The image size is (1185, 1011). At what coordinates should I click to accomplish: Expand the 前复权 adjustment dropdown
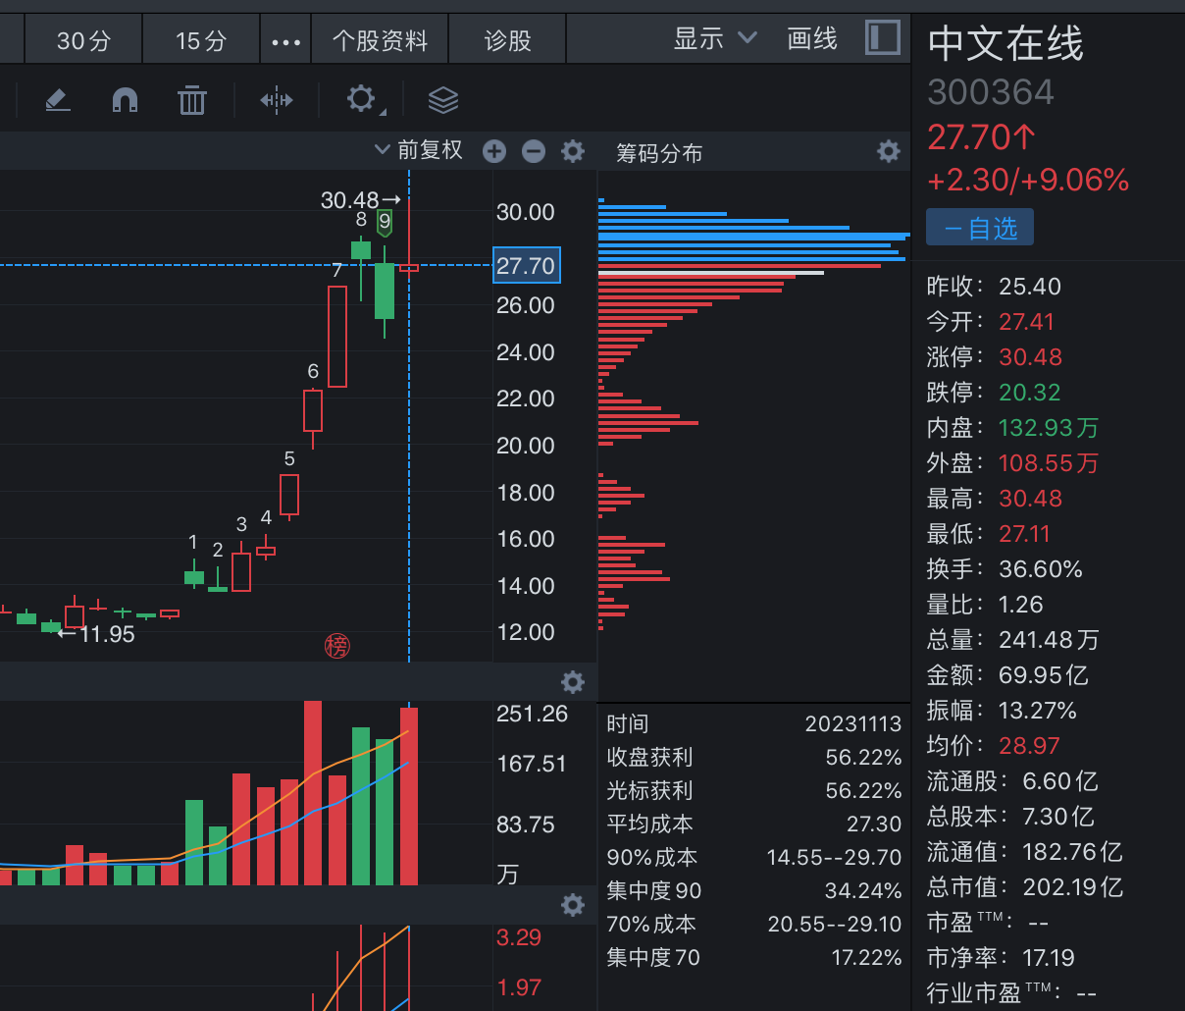419,150
